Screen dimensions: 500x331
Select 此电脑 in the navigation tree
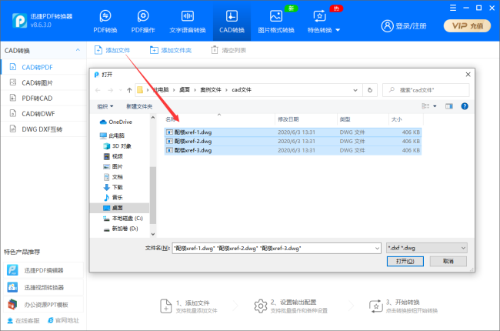(112, 135)
